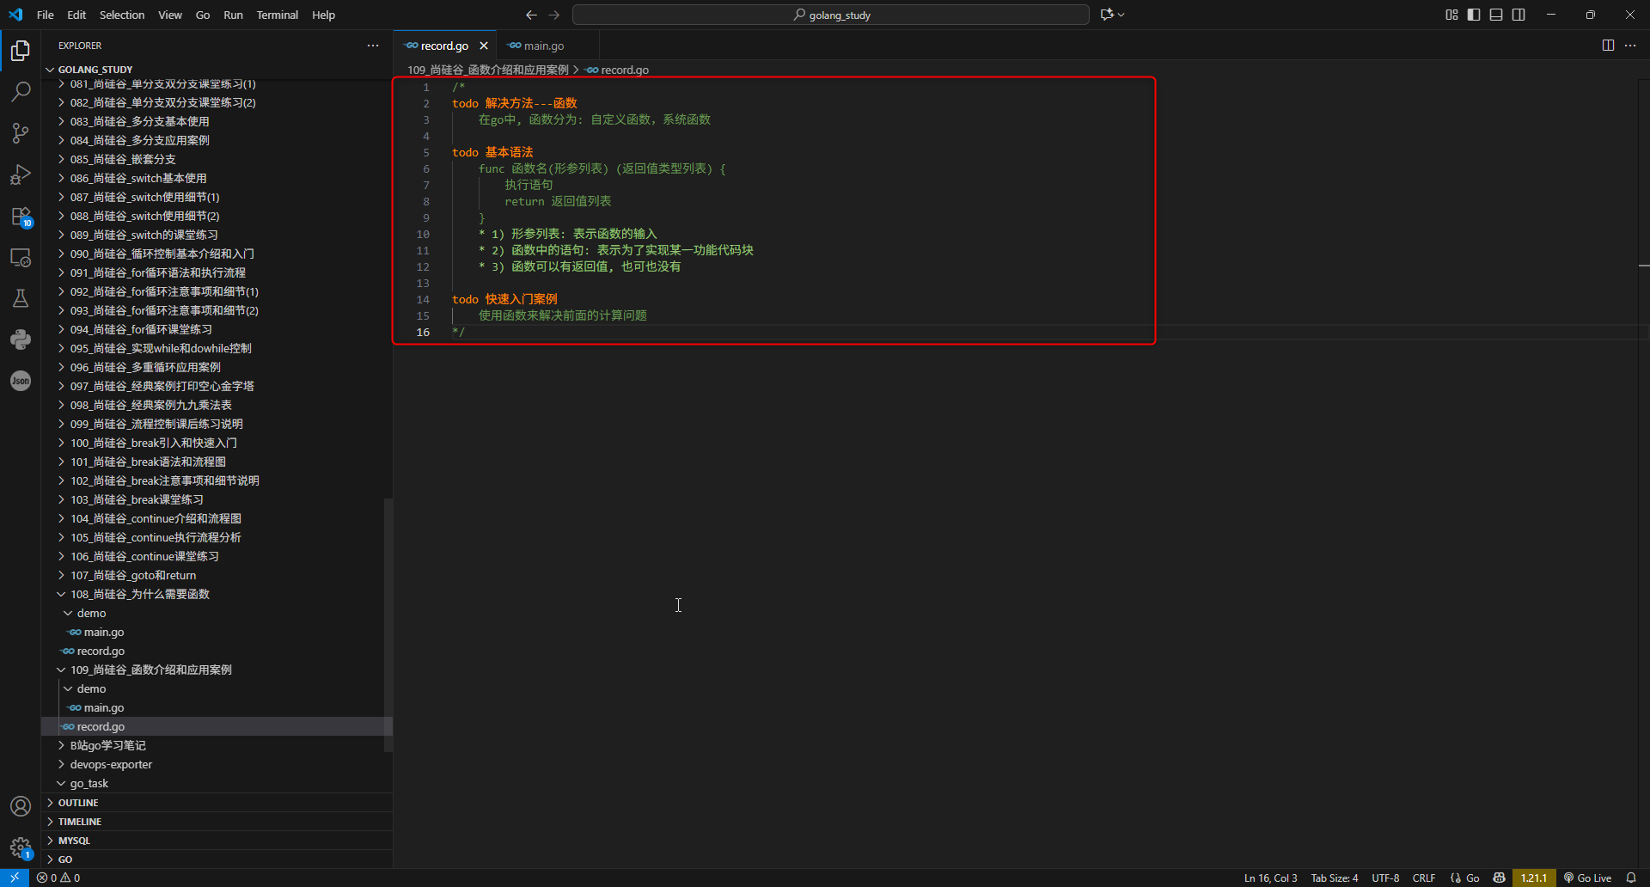This screenshot has height=887, width=1650.
Task: Collapse folder 108_尚硅谷_为什么需要函数
Action: point(217,594)
